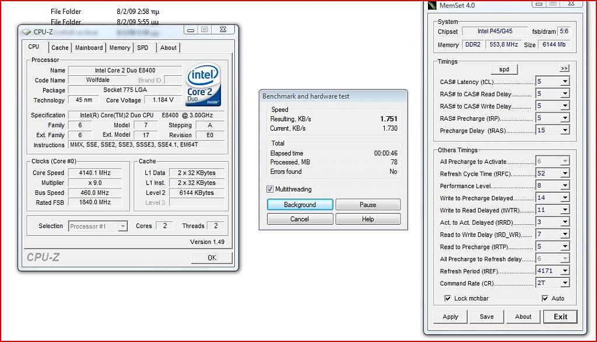Screen dimensions: 597x342
Task: Click the Elapsed time 00:00:46 value
Action: 386,153
